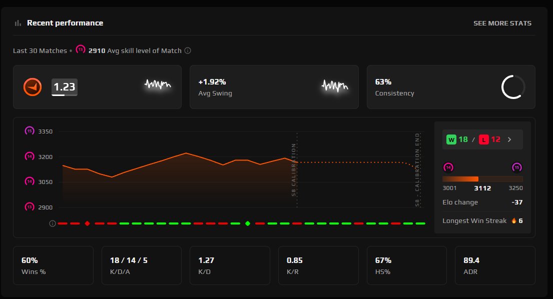Click the Recent performance heading
The width and height of the screenshot is (553, 299).
[65, 23]
